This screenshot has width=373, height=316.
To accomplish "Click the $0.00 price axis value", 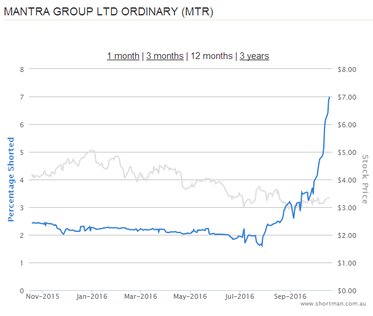I will [347, 291].
